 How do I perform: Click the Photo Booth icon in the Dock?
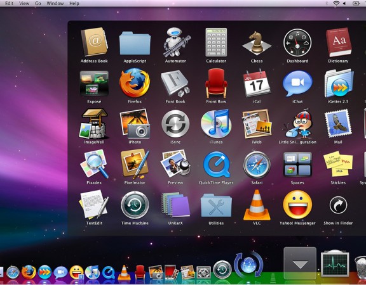coord(172,272)
